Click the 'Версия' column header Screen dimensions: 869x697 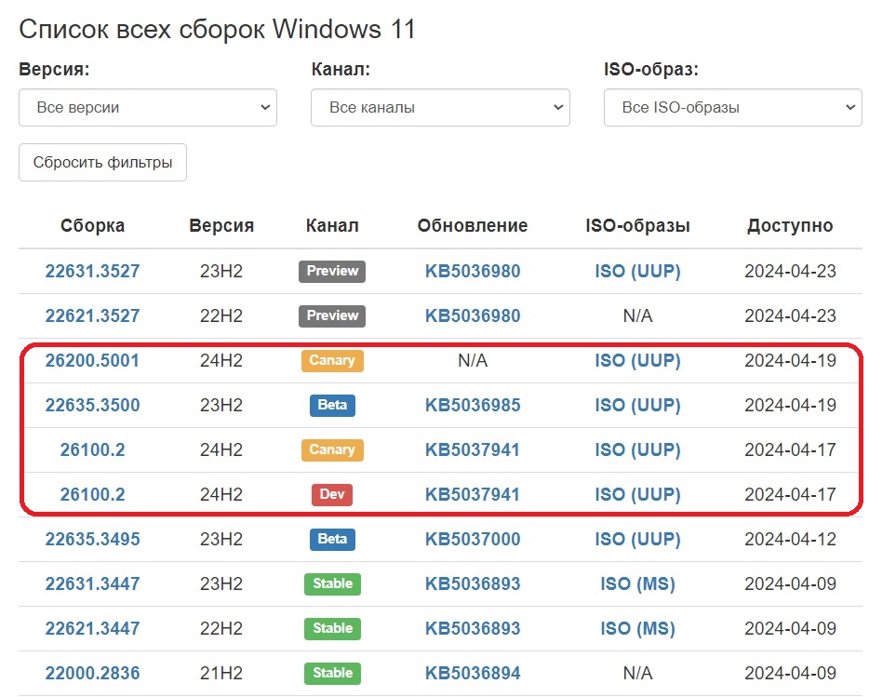pos(221,226)
